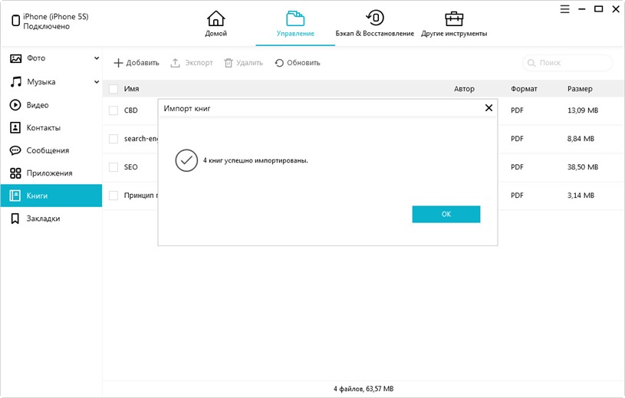Expand the Музыка section chevron
Image resolution: width=625 pixels, height=398 pixels.
click(97, 82)
